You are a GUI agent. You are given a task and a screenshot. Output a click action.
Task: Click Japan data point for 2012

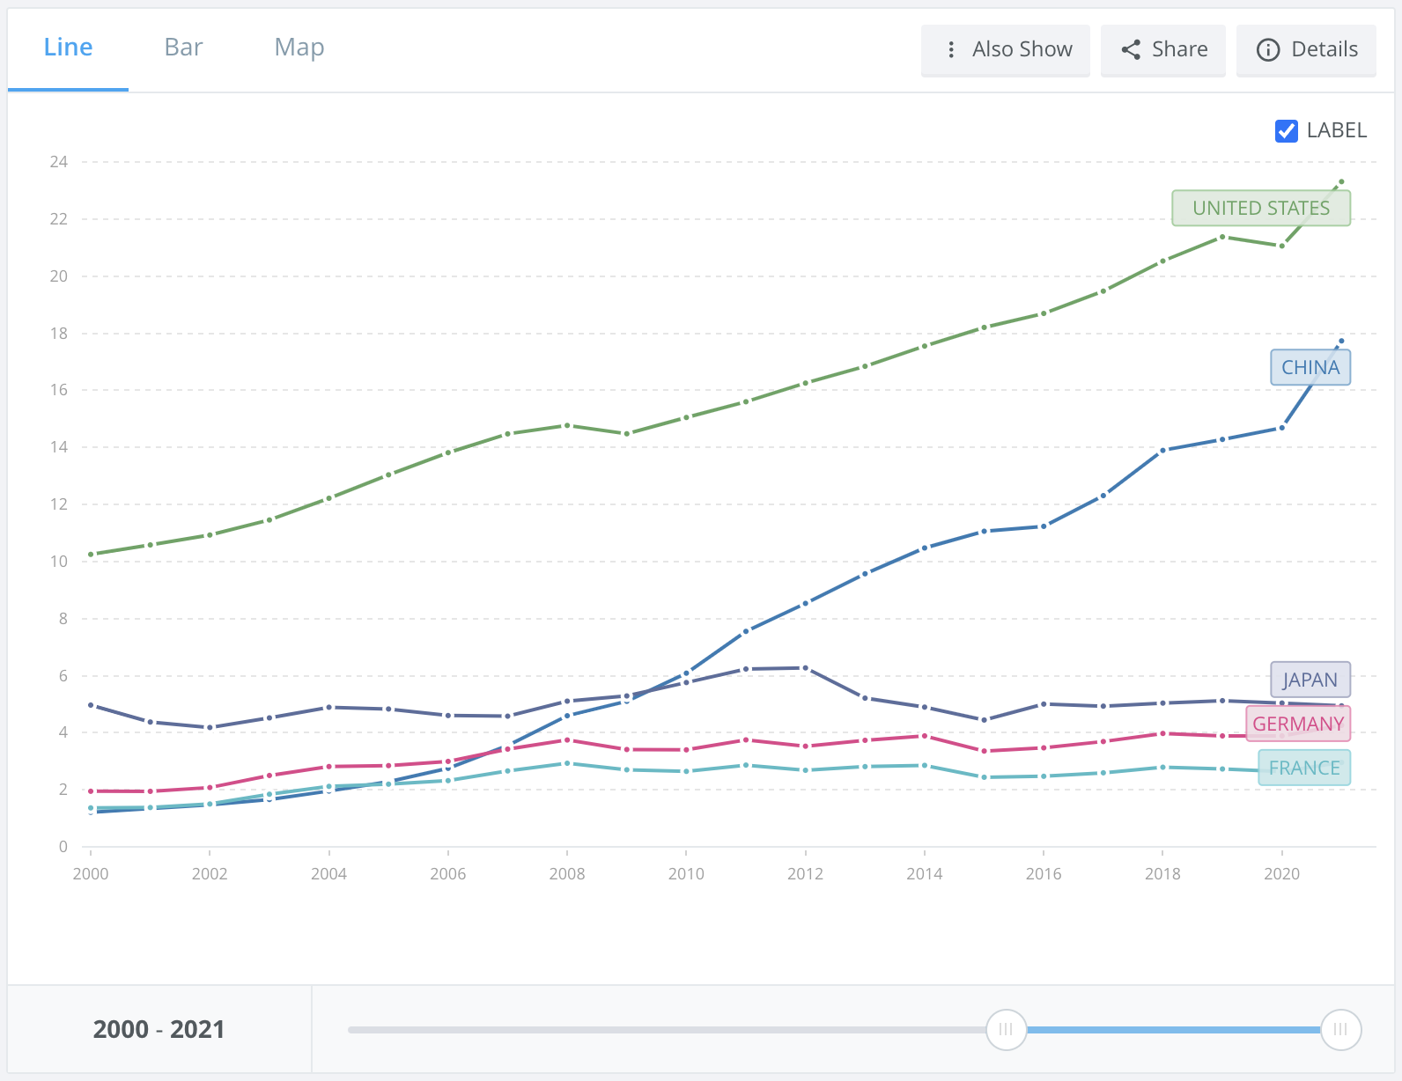pos(805,668)
